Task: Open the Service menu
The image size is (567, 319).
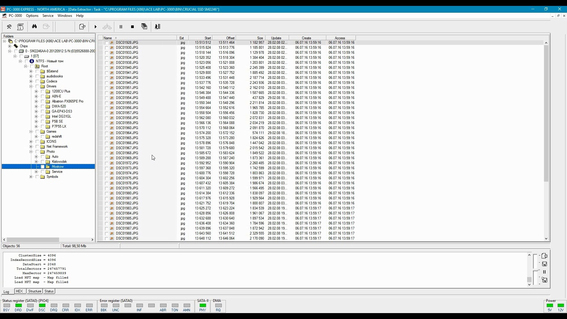Action: [48, 16]
